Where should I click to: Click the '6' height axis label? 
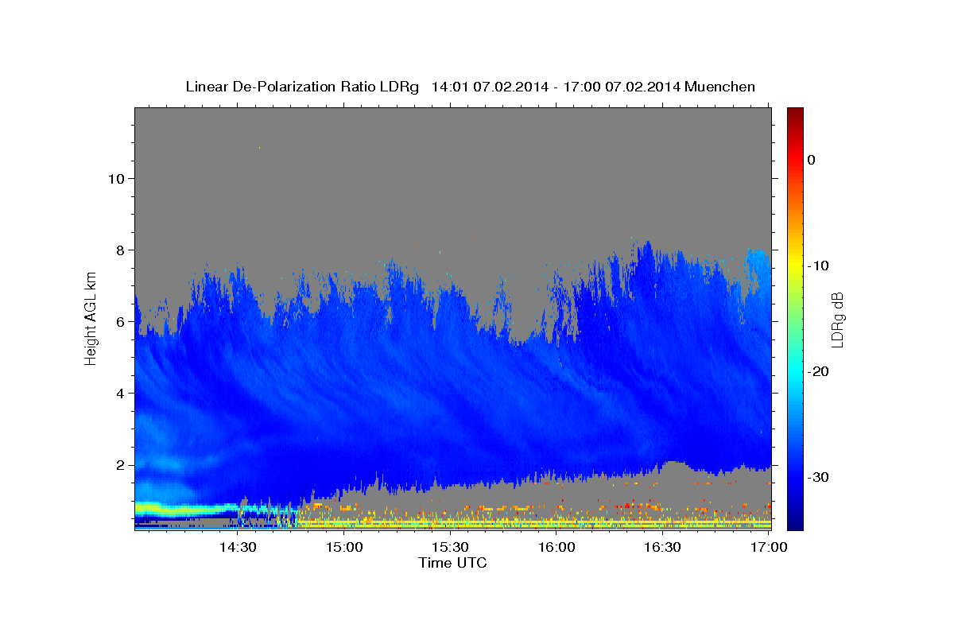tap(121, 321)
